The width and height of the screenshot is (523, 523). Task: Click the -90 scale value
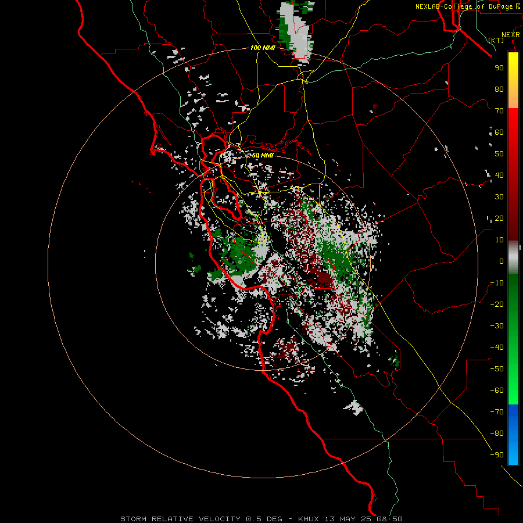(x=497, y=455)
